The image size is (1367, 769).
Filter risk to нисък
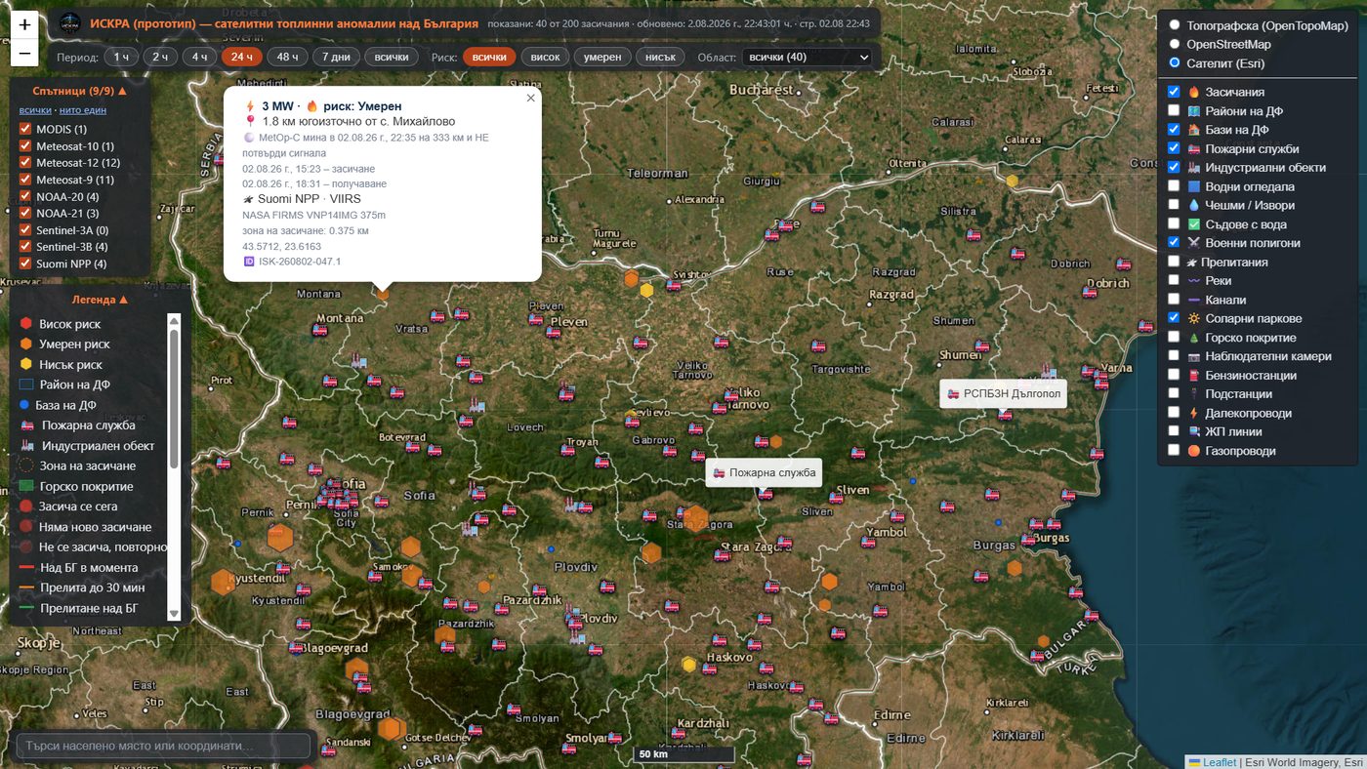(x=661, y=58)
